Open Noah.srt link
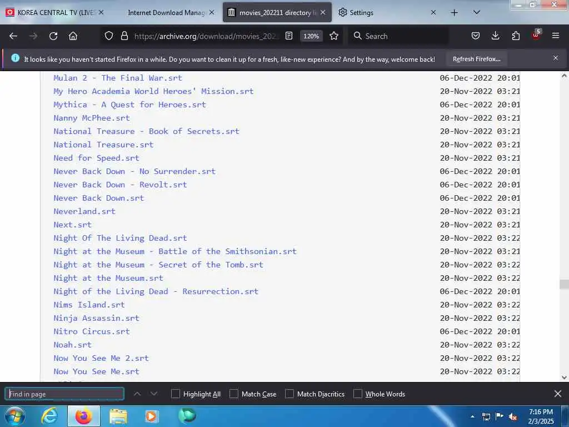The width and height of the screenshot is (569, 427). pos(72,345)
